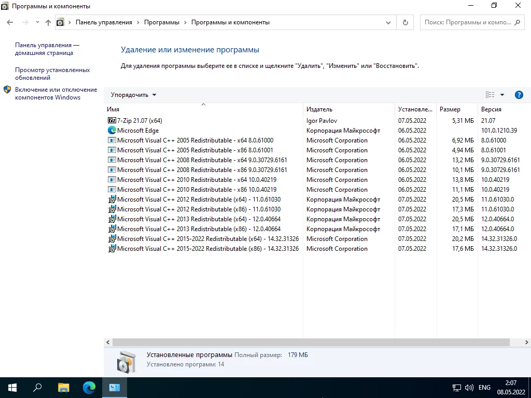Select the Igor Pavlov publisher cell
The image size is (531, 398).
[322, 120]
